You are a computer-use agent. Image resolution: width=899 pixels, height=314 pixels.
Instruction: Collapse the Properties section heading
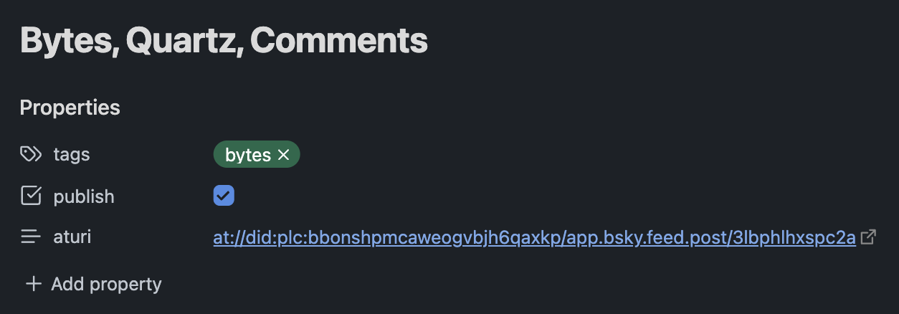(x=70, y=108)
